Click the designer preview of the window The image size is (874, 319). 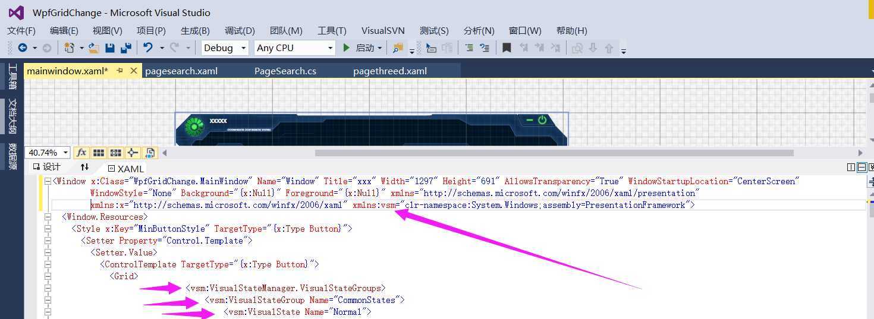pyautogui.click(x=372, y=129)
